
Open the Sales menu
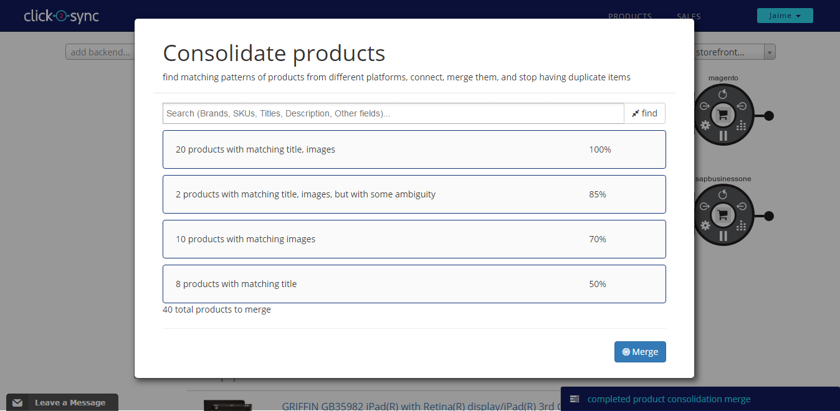click(689, 17)
